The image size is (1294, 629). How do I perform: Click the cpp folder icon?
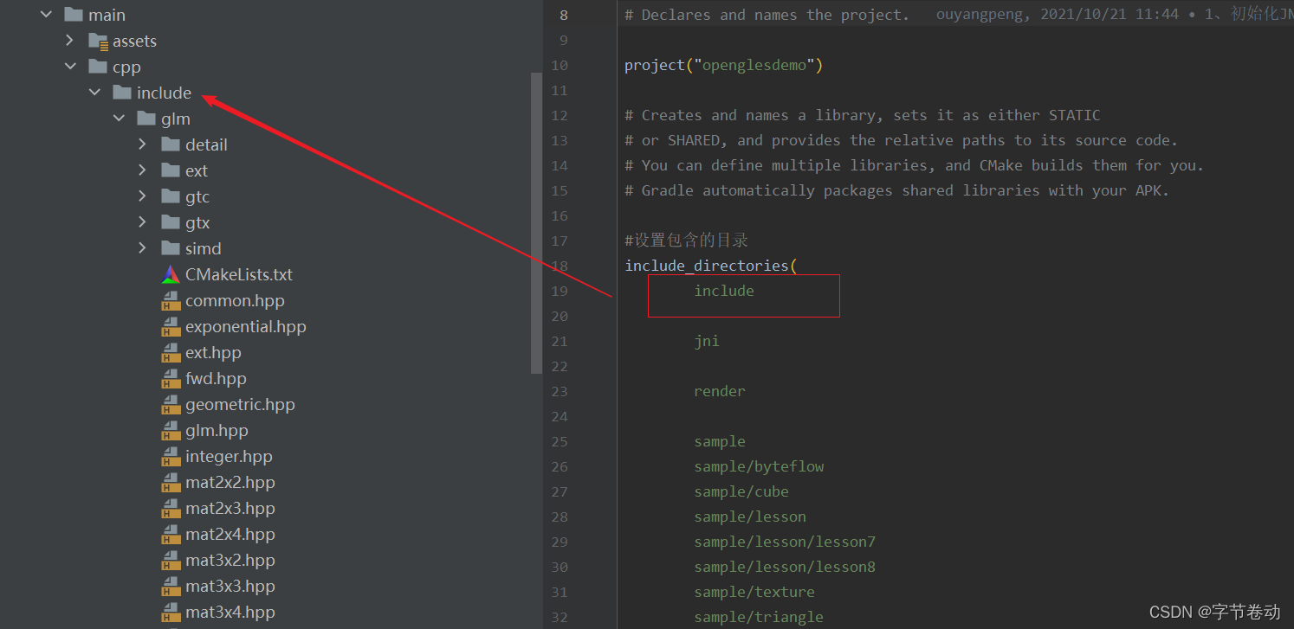click(x=98, y=67)
